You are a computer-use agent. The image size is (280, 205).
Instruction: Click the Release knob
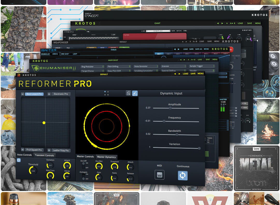click(130, 179)
